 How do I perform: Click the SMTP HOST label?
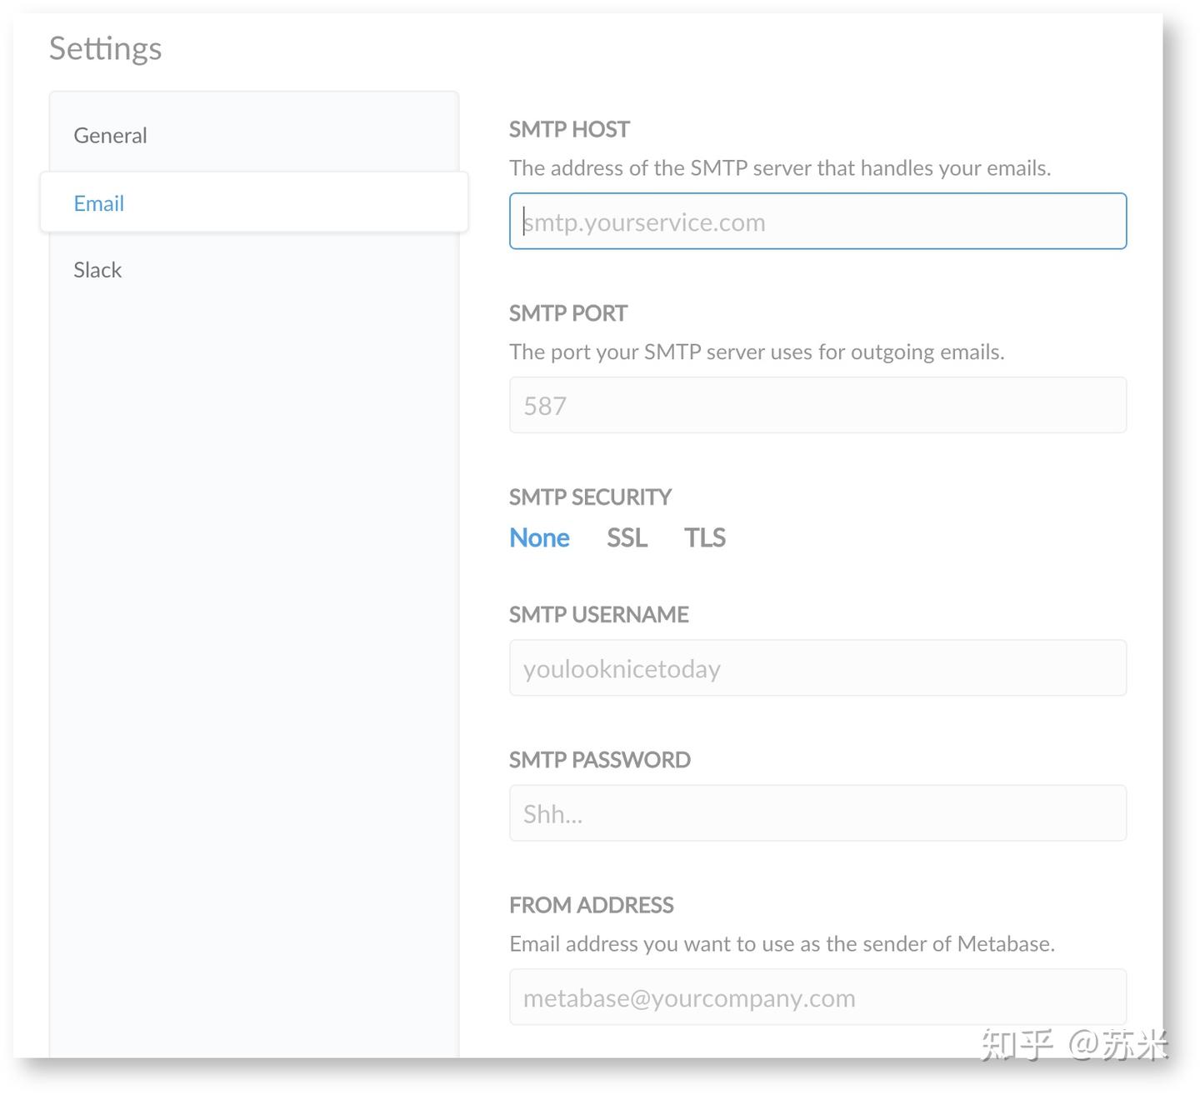[569, 130]
